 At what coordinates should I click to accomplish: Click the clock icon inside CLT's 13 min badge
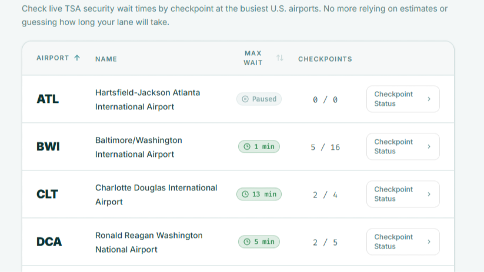(246, 194)
